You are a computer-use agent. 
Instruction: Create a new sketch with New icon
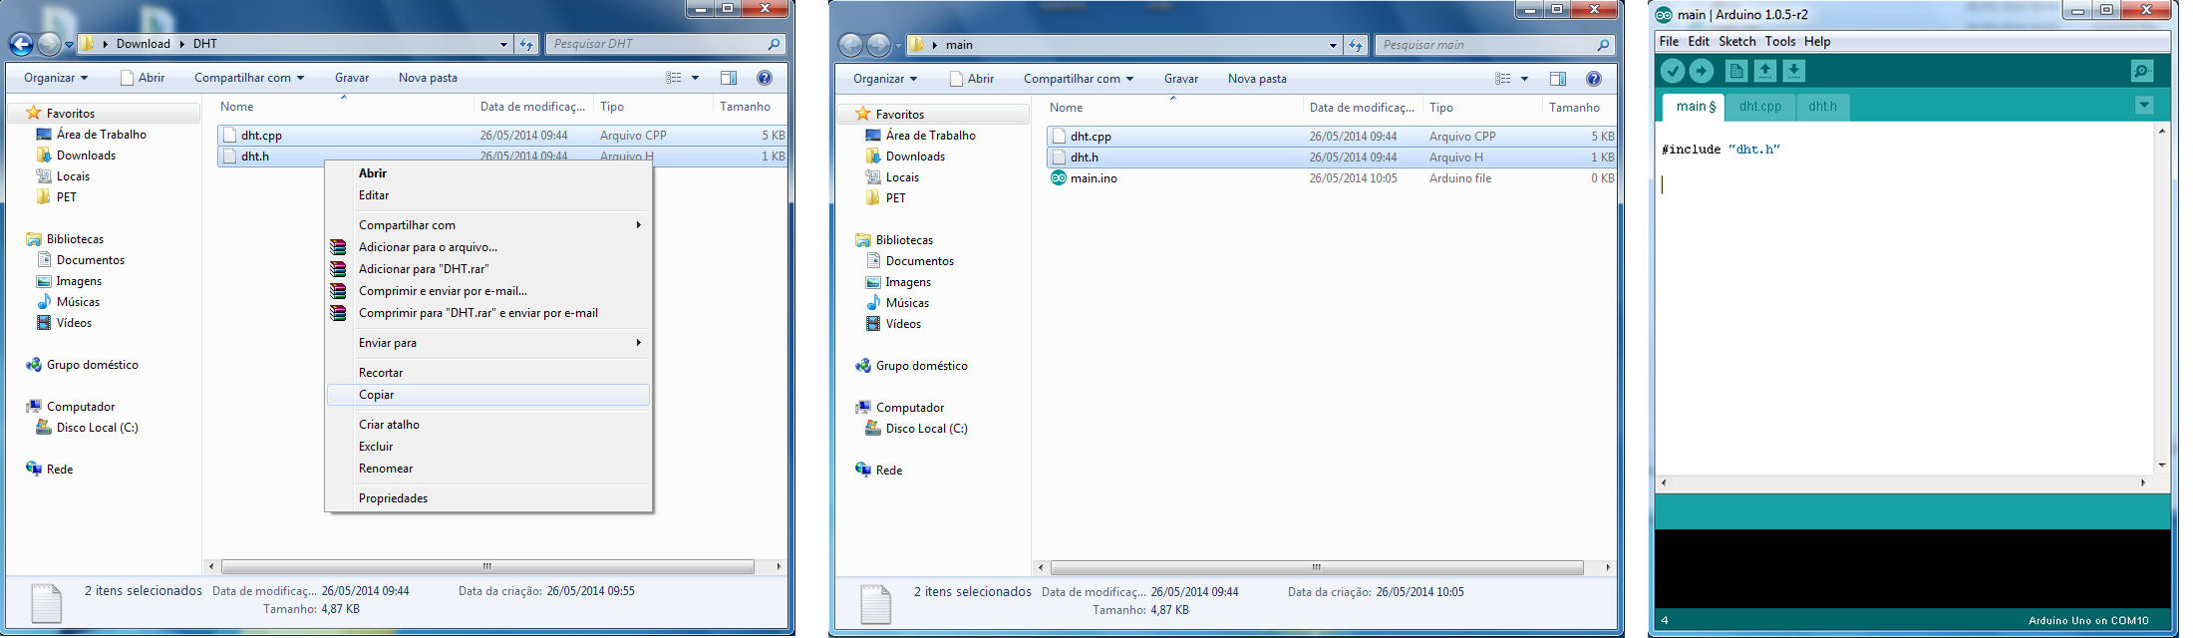pos(1735,71)
